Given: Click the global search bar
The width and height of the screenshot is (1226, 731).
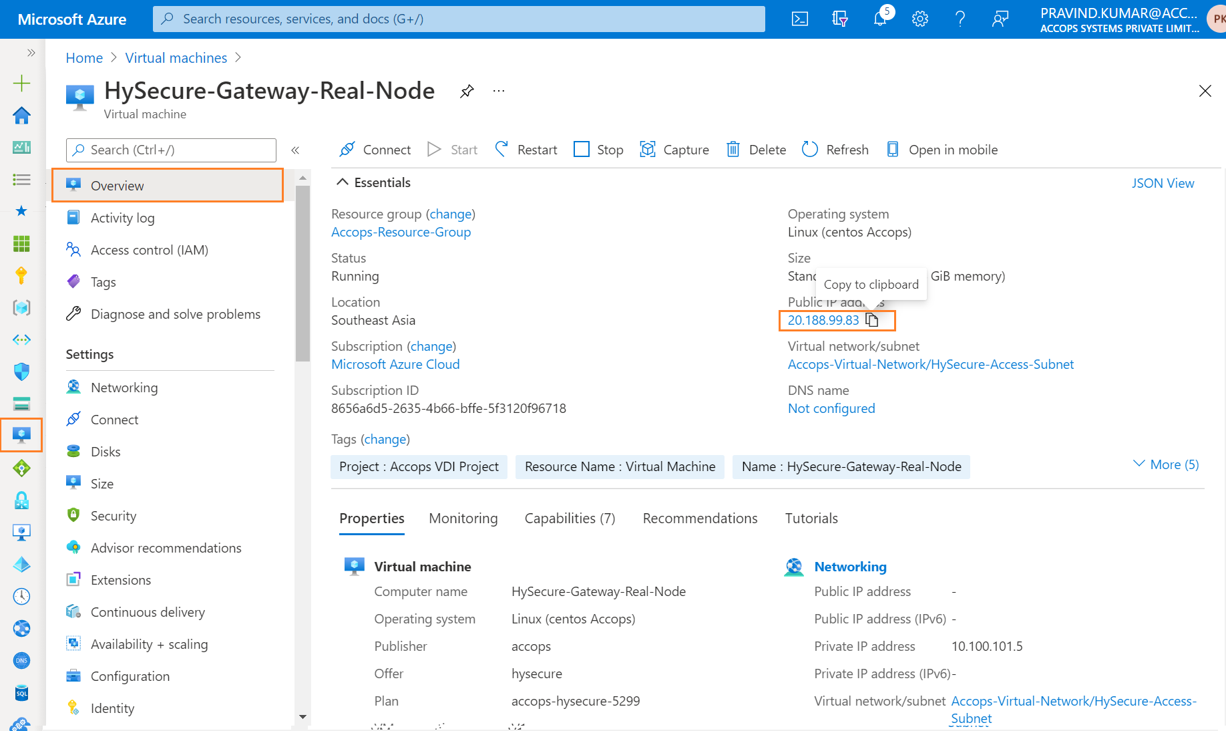Looking at the screenshot, I should (x=459, y=19).
